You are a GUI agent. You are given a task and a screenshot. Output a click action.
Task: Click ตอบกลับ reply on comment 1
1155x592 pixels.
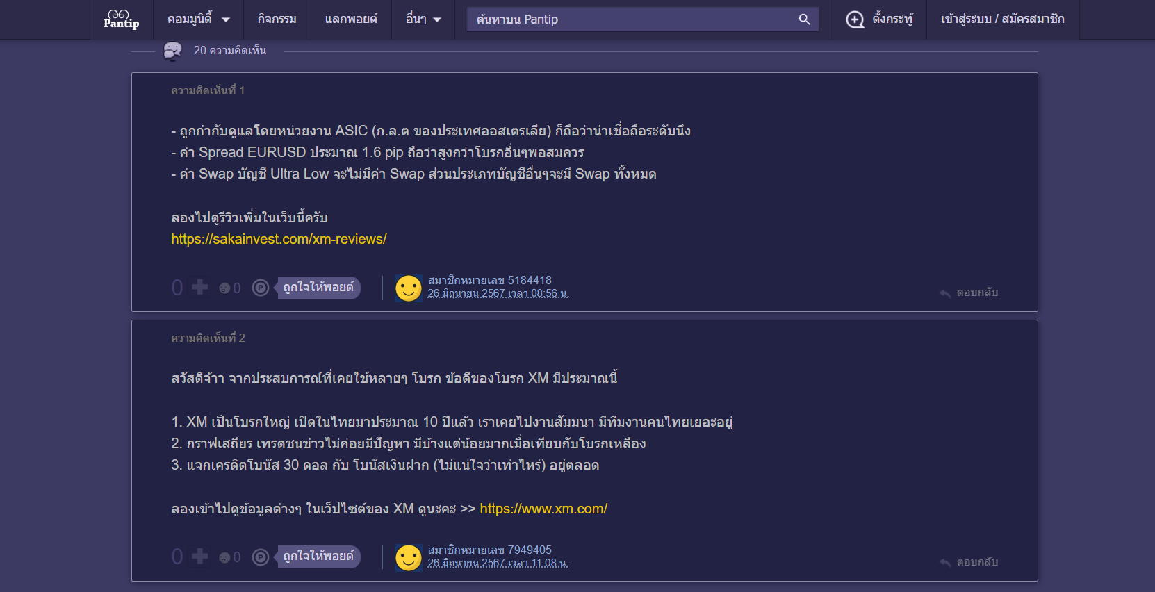pyautogui.click(x=969, y=293)
